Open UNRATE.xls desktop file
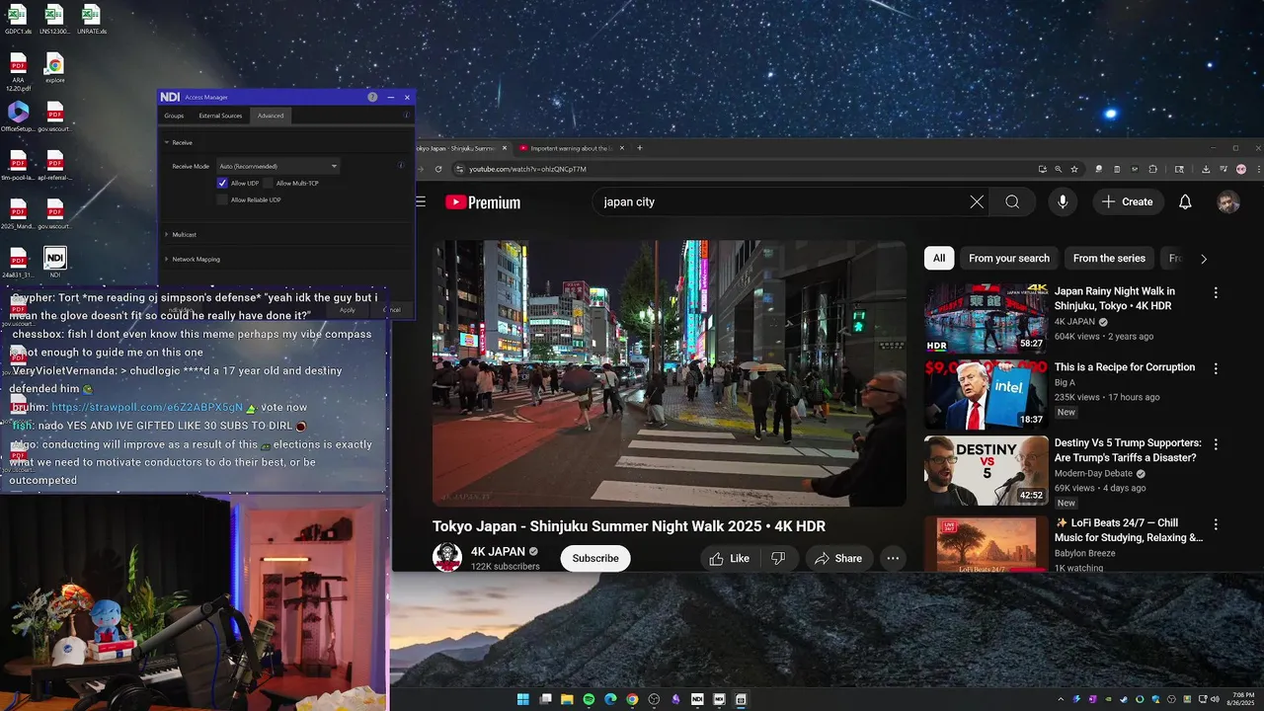 (x=91, y=20)
